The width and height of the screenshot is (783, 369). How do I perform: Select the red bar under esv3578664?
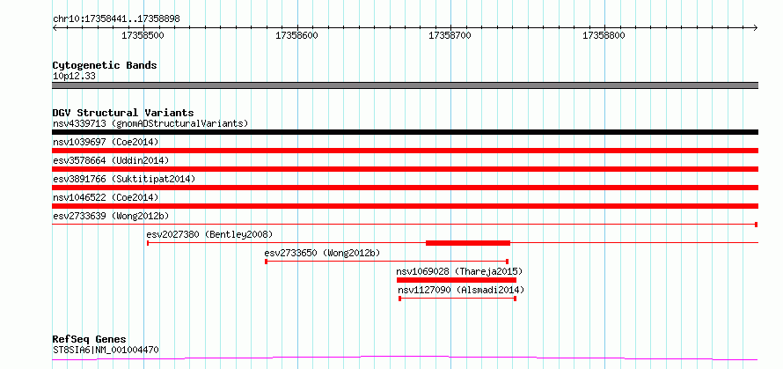tap(405, 169)
